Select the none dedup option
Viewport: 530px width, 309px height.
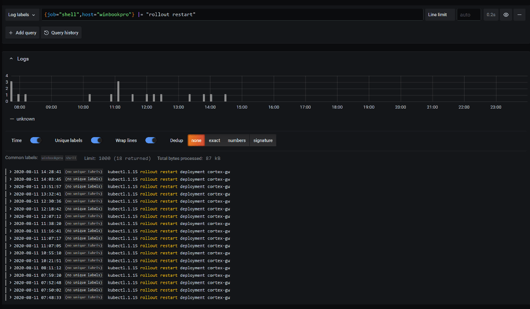(196, 140)
